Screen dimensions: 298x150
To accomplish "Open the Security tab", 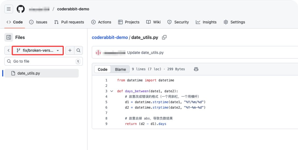I will 178,22.
